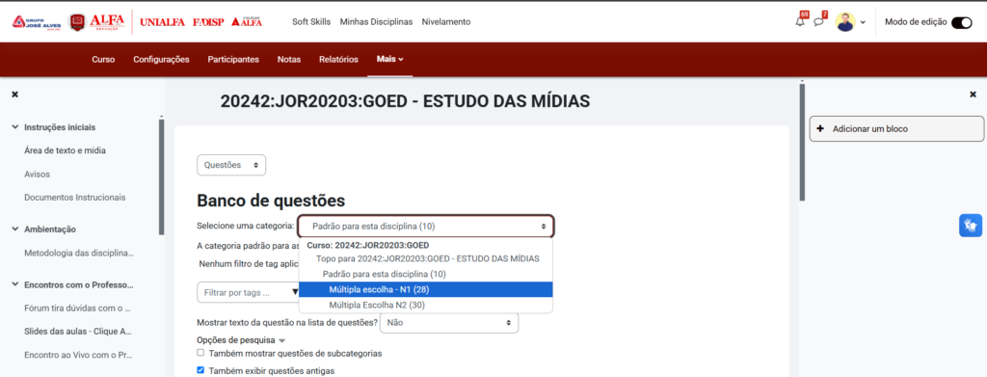The width and height of the screenshot is (987, 377).
Task: Click the main page vertical scrollbar
Action: pos(802,142)
